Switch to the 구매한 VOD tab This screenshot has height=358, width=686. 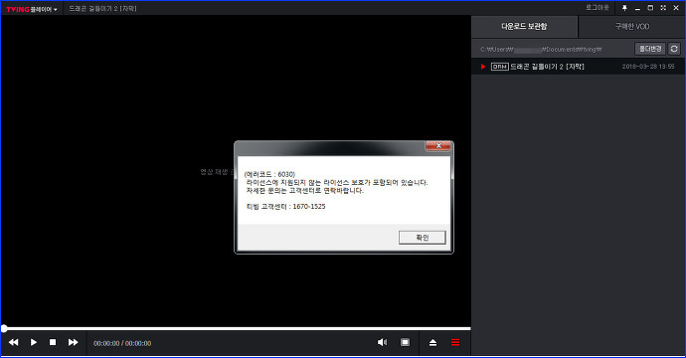pos(631,27)
